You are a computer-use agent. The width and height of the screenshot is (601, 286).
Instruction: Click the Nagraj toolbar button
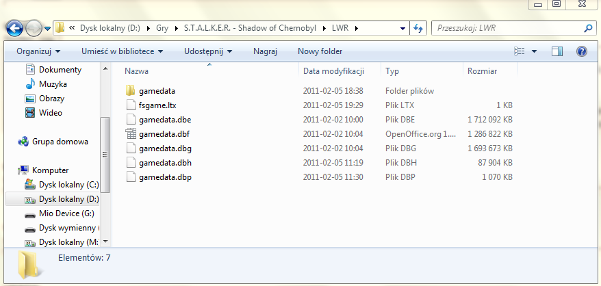[265, 51]
